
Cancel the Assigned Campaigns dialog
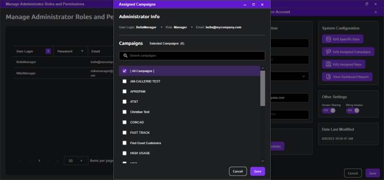coord(238,171)
